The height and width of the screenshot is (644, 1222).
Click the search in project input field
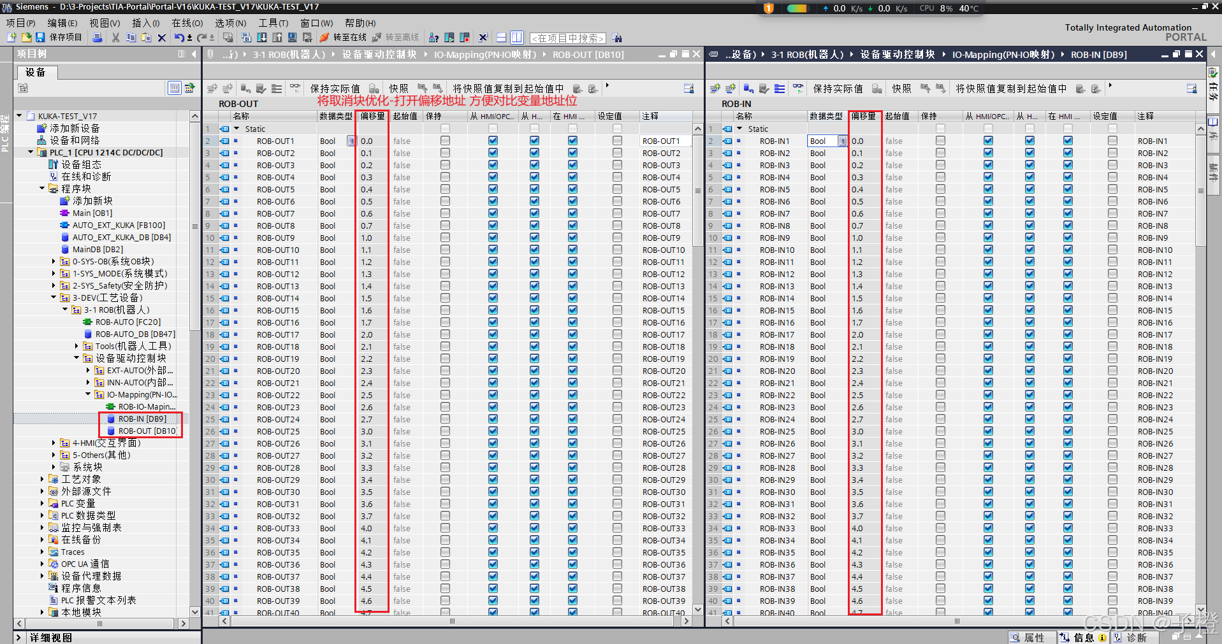click(x=567, y=38)
